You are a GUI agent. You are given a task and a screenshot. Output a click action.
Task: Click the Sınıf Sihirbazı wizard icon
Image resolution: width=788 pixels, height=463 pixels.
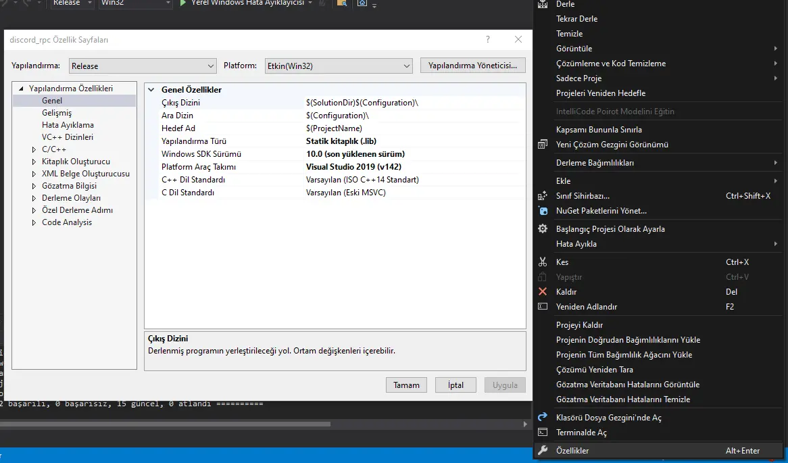click(543, 196)
